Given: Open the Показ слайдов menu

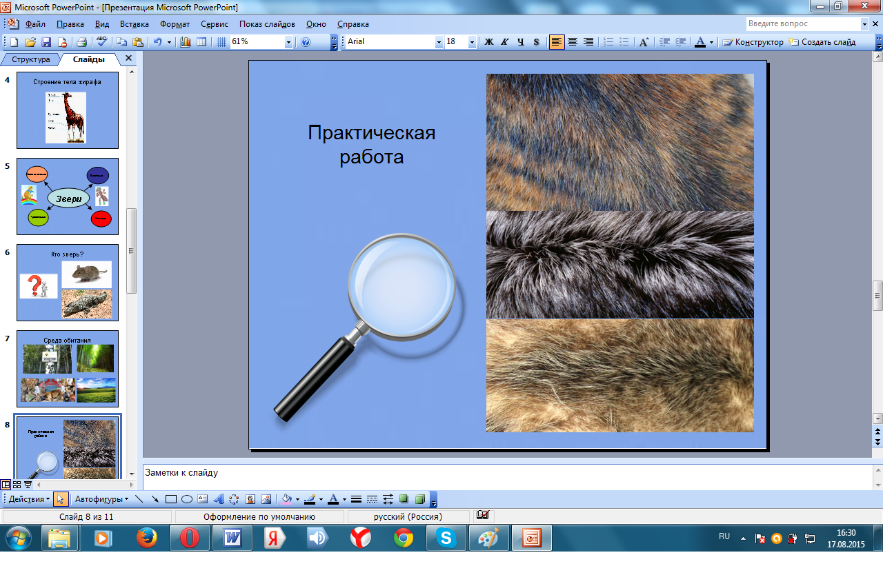Looking at the screenshot, I should [x=268, y=24].
